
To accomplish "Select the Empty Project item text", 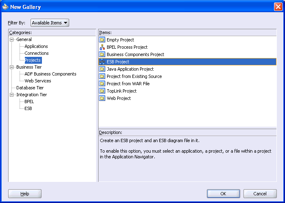I will [x=121, y=40].
